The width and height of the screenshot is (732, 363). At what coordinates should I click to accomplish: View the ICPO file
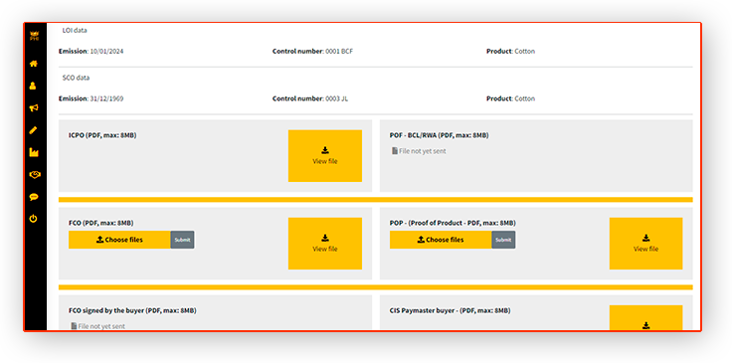pos(325,156)
